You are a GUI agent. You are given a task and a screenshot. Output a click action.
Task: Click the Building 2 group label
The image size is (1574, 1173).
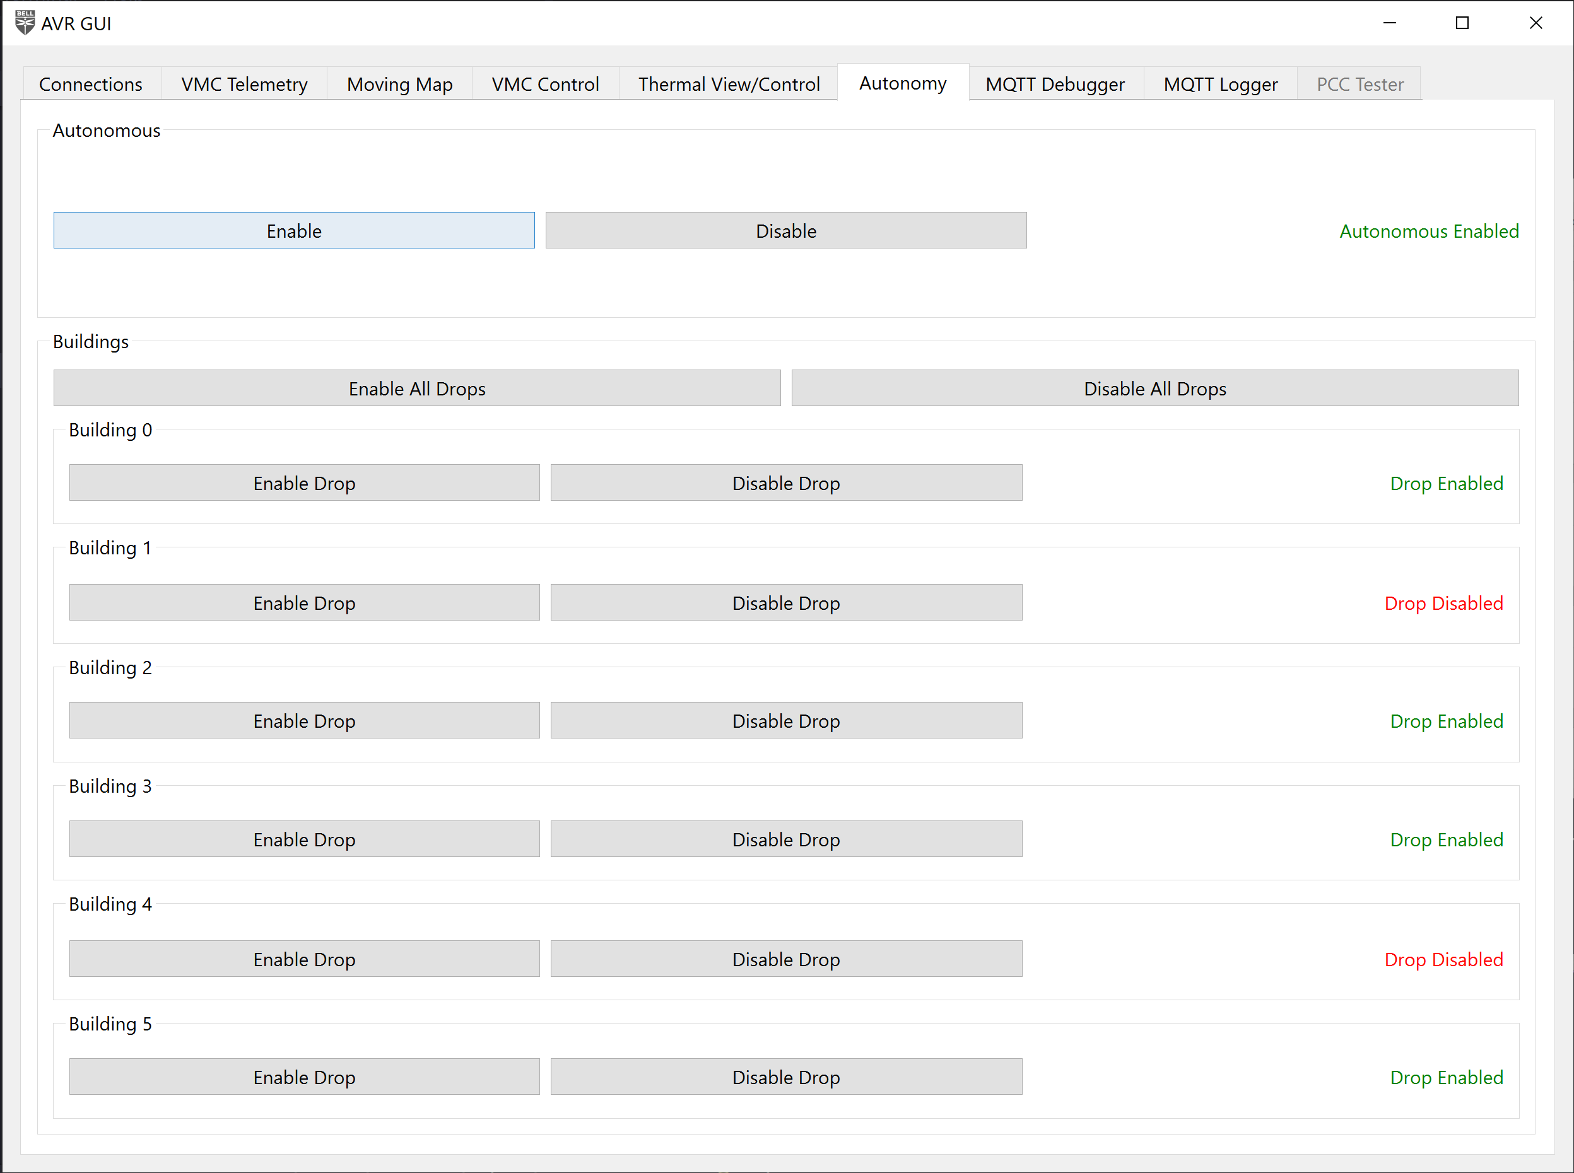pos(110,668)
